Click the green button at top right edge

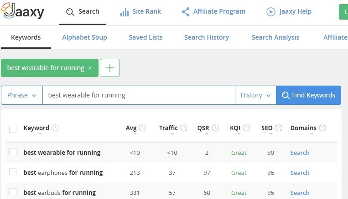343,12
